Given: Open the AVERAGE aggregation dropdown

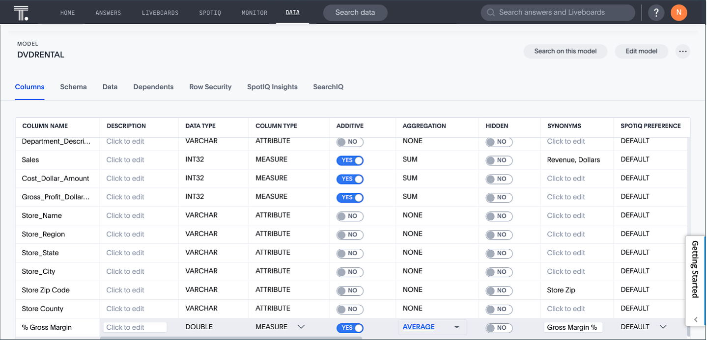Looking at the screenshot, I should pyautogui.click(x=456, y=327).
